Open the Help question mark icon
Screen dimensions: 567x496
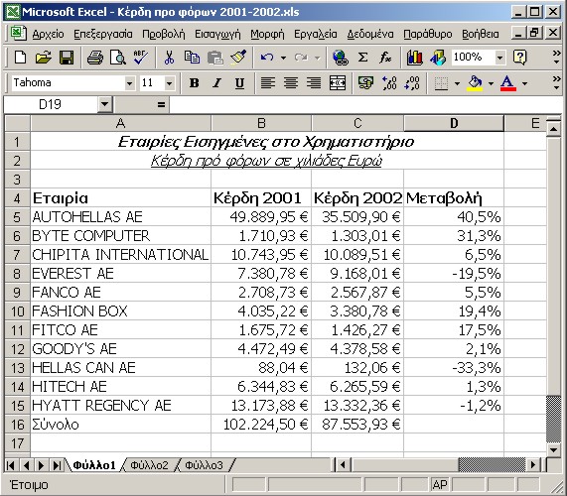(x=519, y=58)
